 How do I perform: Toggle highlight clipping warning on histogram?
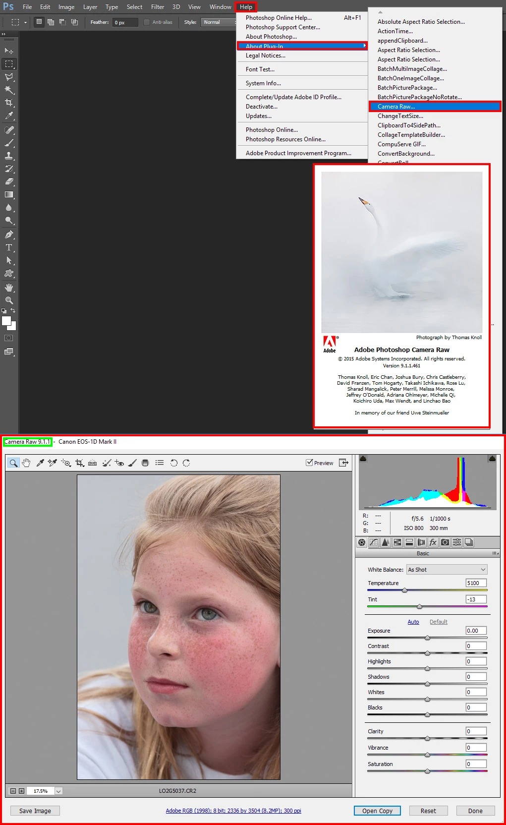click(x=492, y=459)
